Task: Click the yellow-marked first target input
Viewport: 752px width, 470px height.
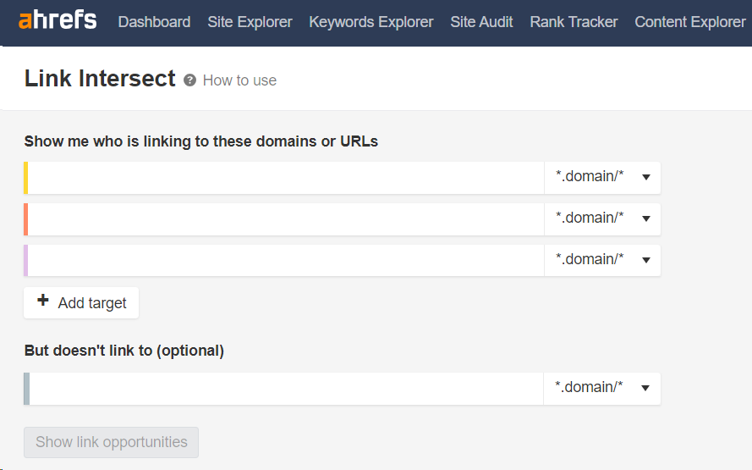Action: click(286, 178)
